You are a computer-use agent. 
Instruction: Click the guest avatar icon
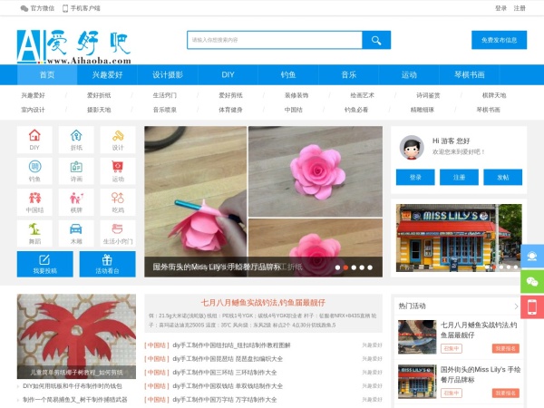tap(412, 148)
